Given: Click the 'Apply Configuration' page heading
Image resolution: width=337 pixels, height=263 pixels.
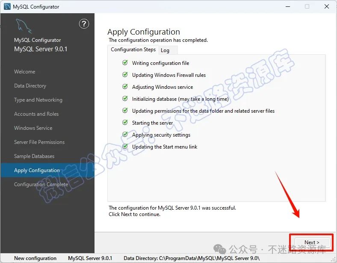Looking at the screenshot, I should point(144,32).
